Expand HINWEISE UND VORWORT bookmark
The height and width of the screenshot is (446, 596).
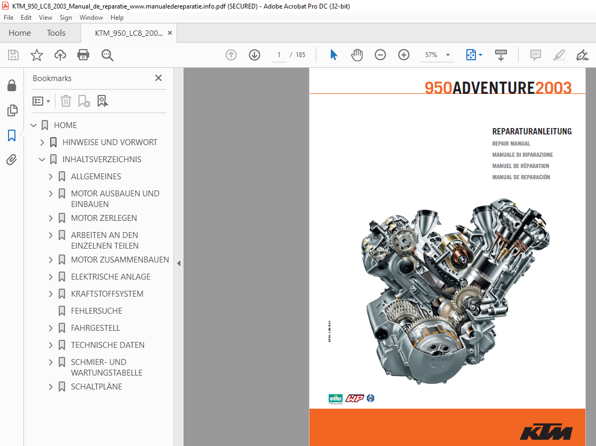click(x=42, y=142)
